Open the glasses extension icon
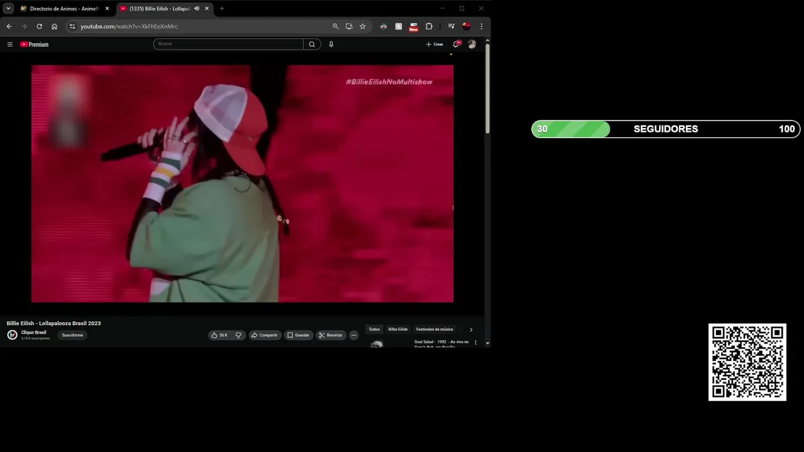The image size is (804, 452). pyautogui.click(x=383, y=26)
